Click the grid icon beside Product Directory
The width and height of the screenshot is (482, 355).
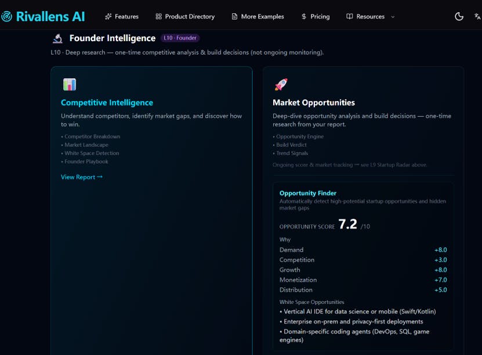pos(158,17)
